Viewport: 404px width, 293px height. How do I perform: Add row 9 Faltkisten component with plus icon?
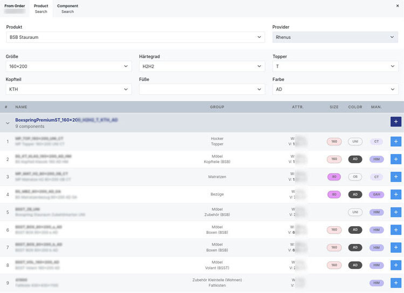395,283
